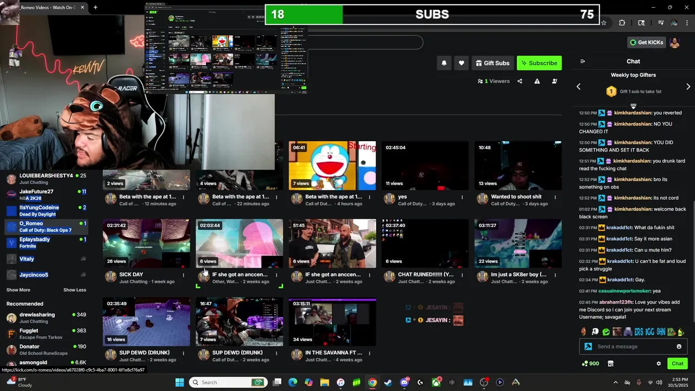Click the heart follow icon

pyautogui.click(x=462, y=63)
